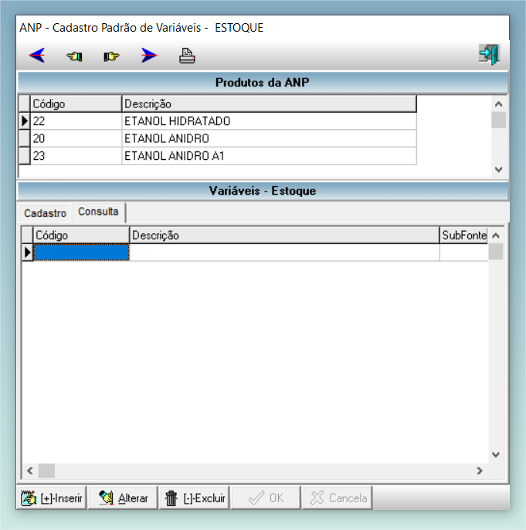The height and width of the screenshot is (530, 526).
Task: Click up arrow of products list scrollbar
Action: point(499,104)
